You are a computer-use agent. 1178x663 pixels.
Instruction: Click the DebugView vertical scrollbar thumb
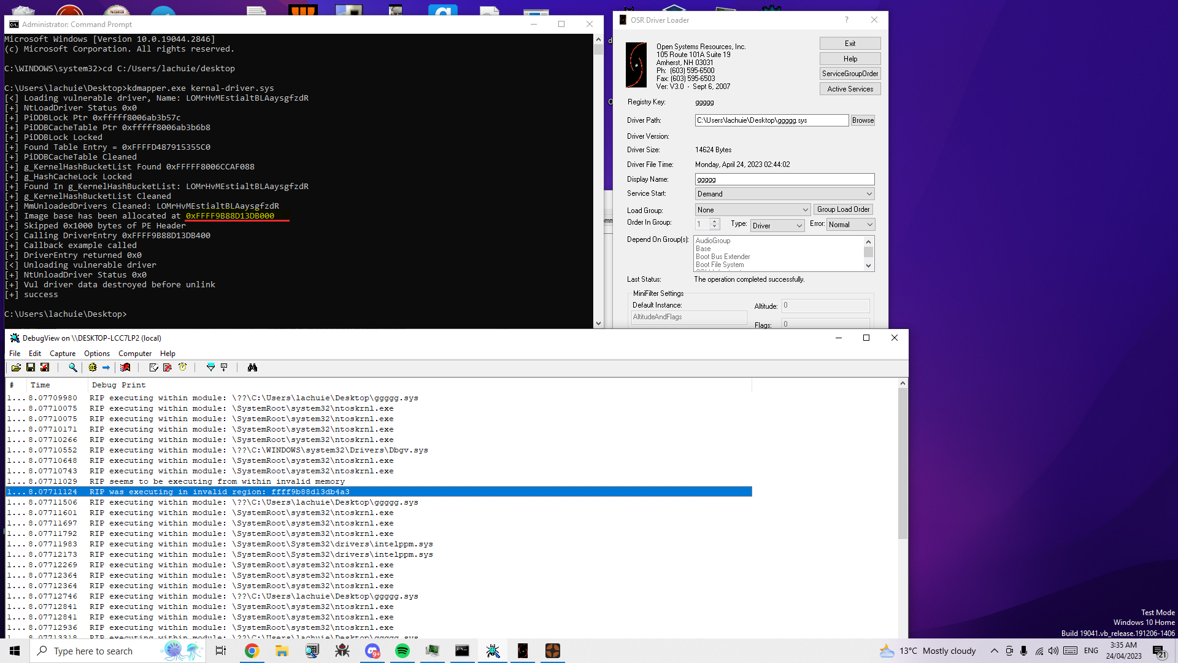[x=902, y=463]
